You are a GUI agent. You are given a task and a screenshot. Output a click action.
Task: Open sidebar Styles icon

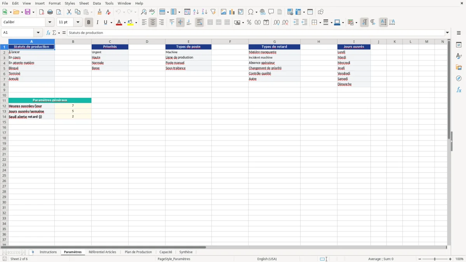coord(459,56)
